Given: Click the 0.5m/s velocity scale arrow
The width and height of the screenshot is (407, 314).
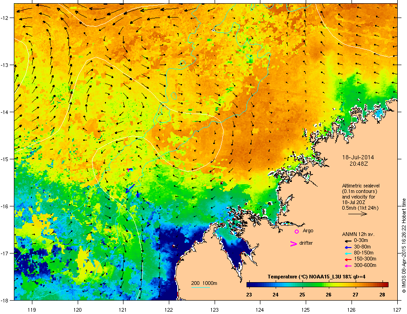Looking at the screenshot, I should pos(358,214).
